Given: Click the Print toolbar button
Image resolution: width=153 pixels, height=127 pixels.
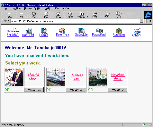Looking at the screenshot, I should click(95, 15).
